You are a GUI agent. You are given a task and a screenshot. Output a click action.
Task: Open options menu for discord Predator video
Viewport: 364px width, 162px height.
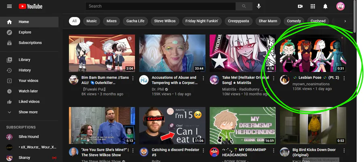[203, 151]
